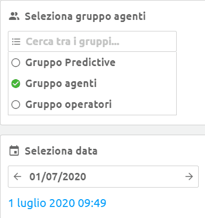Click the Gruppo Predictive label text

tap(70, 63)
